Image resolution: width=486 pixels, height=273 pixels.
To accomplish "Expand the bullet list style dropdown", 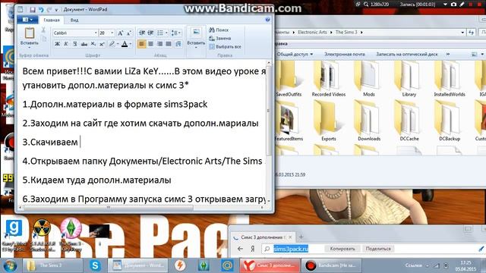I will tap(167, 33).
